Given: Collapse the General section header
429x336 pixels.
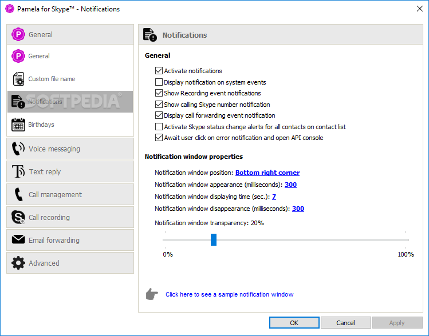Looking at the screenshot, I should (x=70, y=34).
